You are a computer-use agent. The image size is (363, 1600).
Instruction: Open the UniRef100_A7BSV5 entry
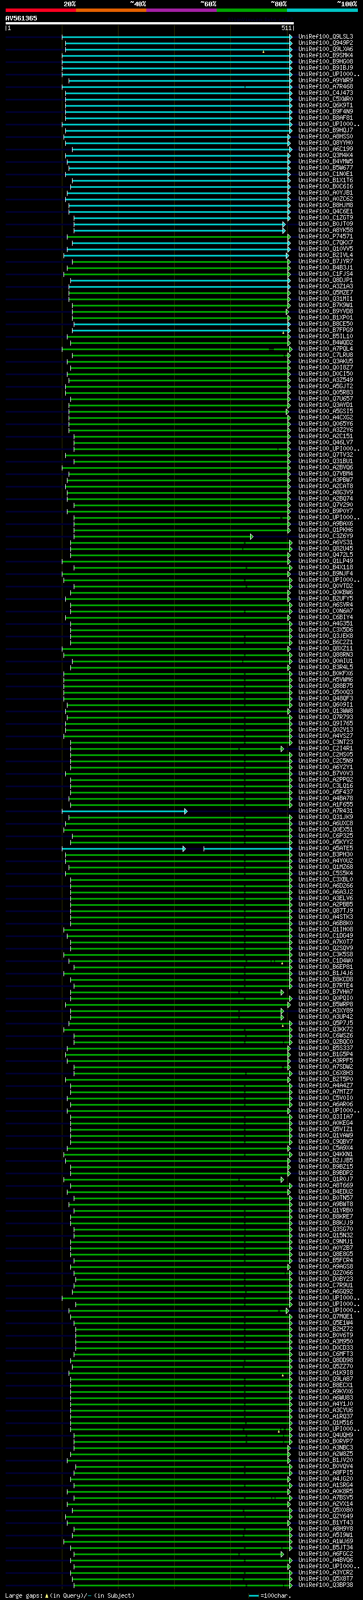325,1497
